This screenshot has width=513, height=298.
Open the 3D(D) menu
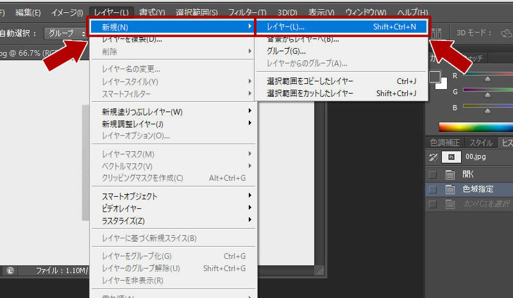pyautogui.click(x=287, y=12)
